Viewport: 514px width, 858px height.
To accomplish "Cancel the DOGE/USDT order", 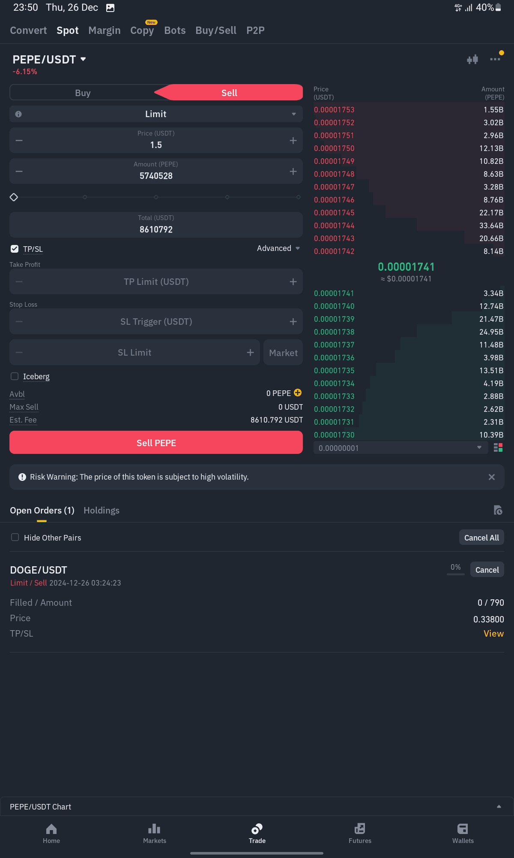I will [x=487, y=570].
